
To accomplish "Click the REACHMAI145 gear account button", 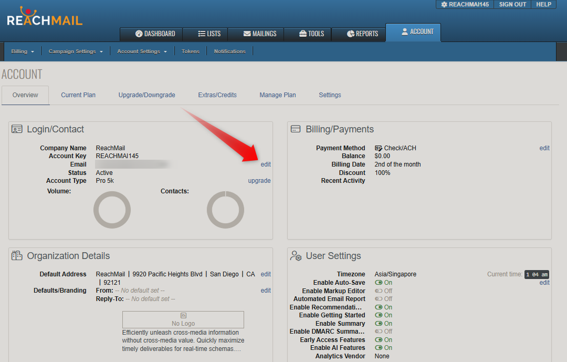I will click(x=465, y=4).
